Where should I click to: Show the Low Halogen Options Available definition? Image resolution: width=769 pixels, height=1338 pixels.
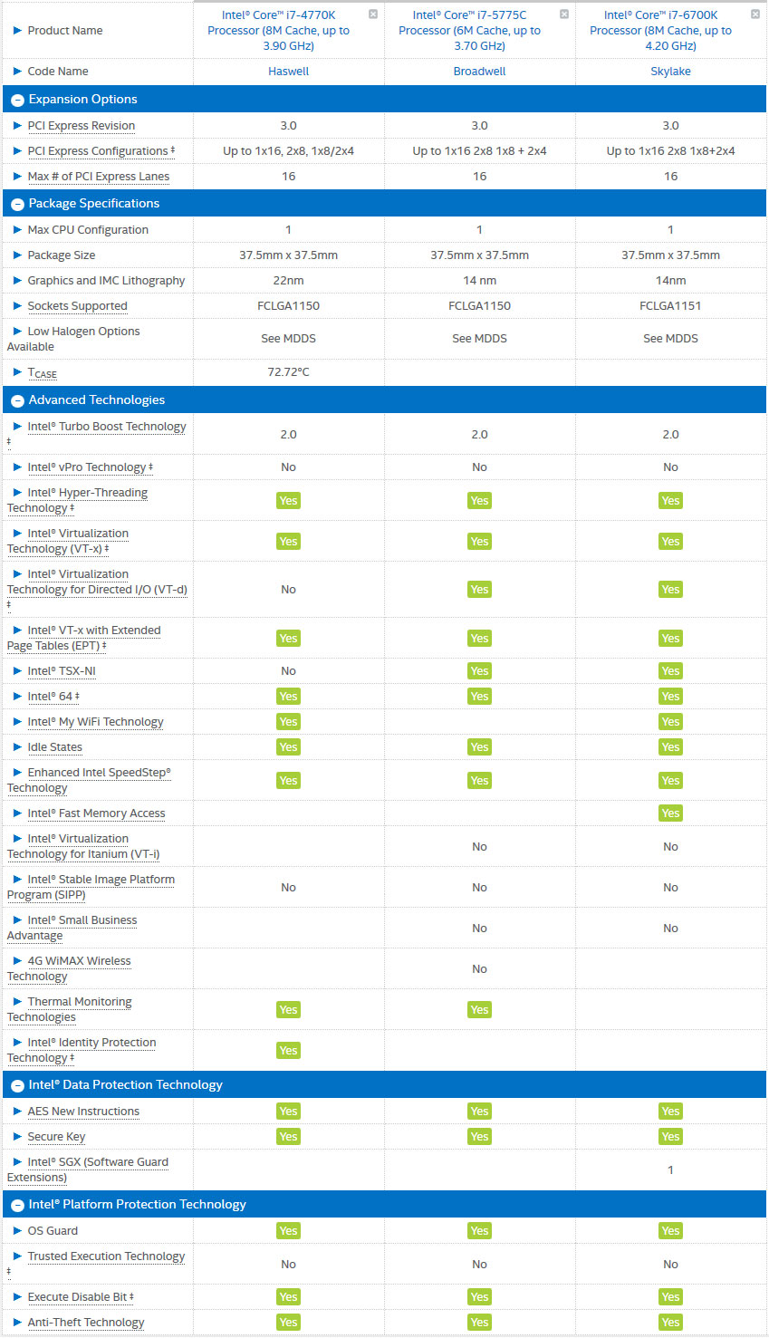coord(73,339)
